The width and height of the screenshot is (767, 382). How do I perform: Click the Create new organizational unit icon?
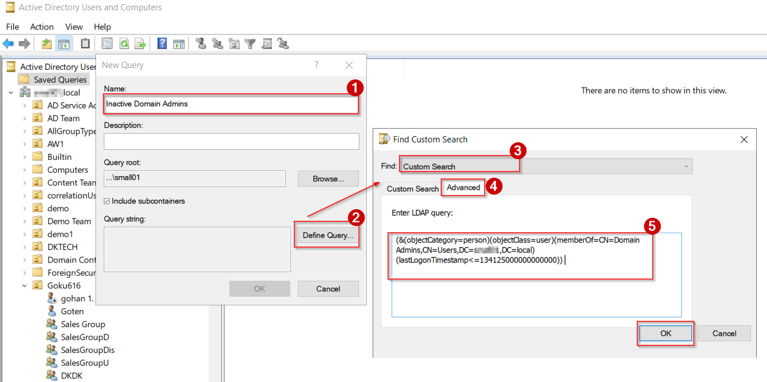coord(234,43)
